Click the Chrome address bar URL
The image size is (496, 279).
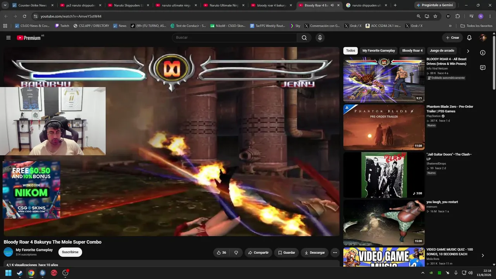point(71,16)
